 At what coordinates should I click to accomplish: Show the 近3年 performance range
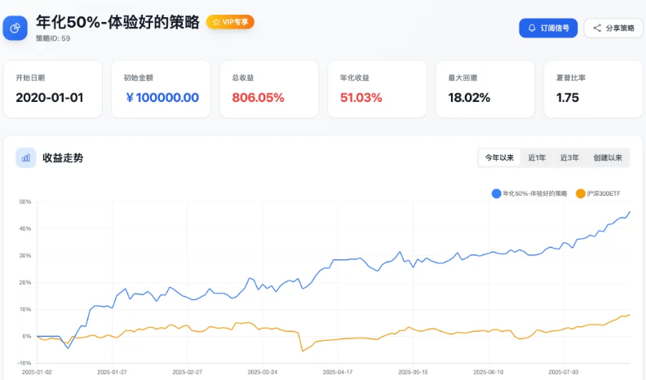coord(569,157)
